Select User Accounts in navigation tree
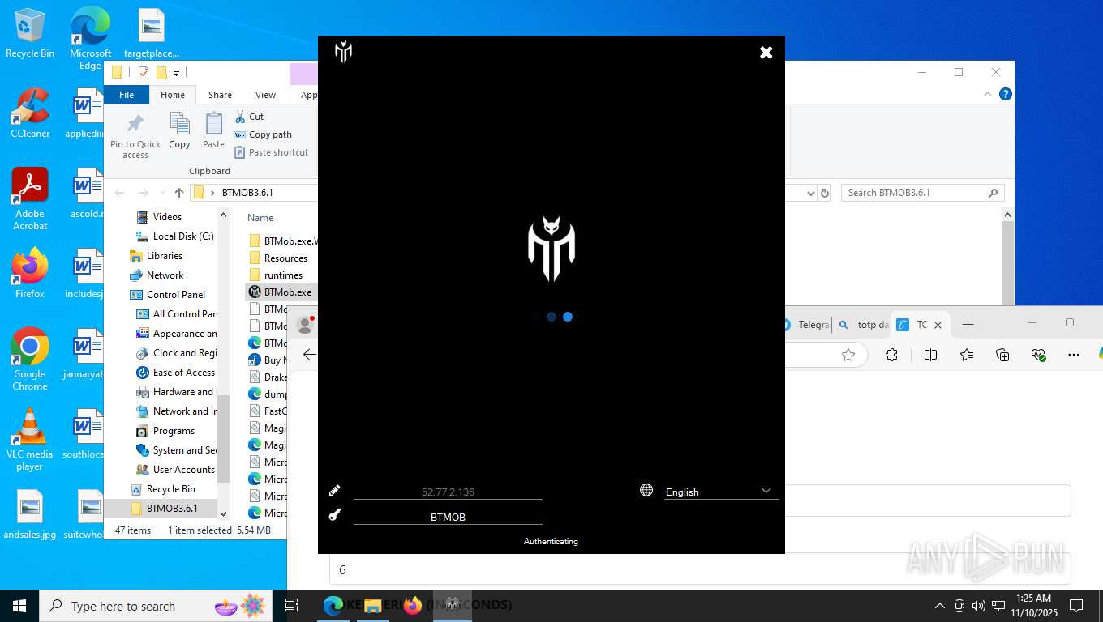 pos(175,470)
